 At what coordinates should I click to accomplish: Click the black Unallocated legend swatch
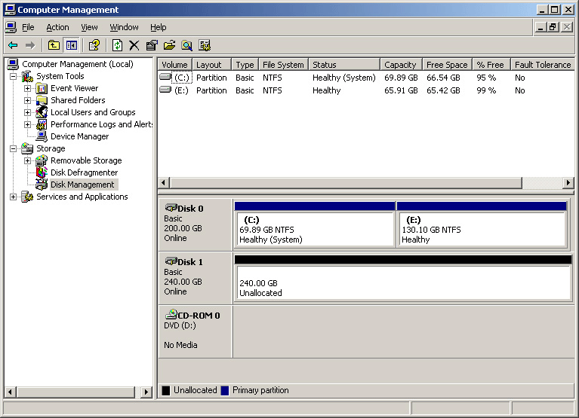click(166, 390)
